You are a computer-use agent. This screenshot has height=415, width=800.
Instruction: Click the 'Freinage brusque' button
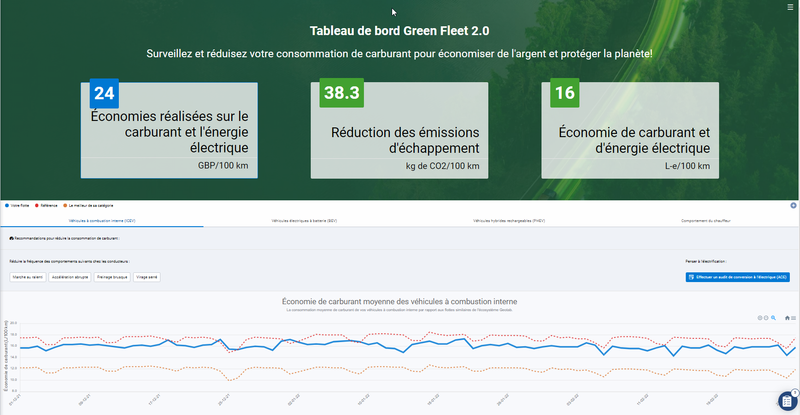(x=112, y=277)
